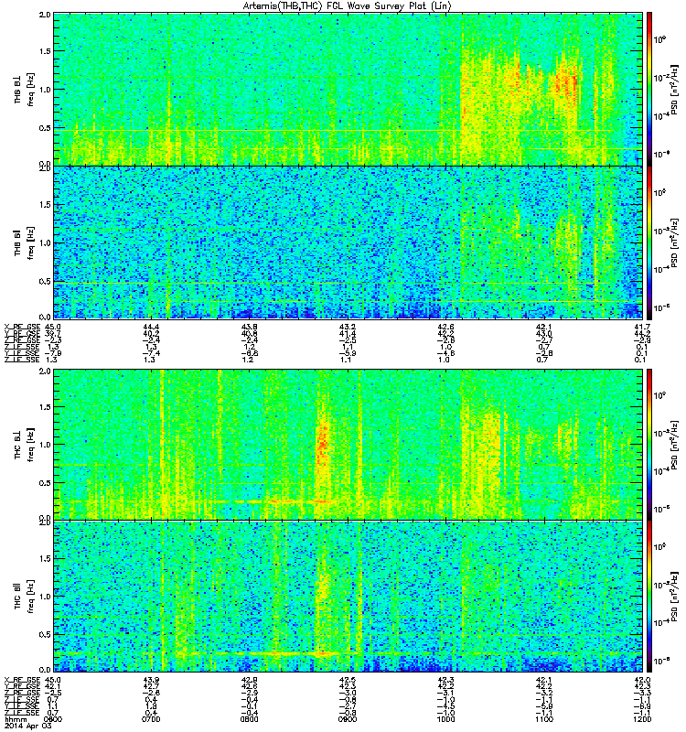The height and width of the screenshot is (732, 686).
Task: Click the 'THB B⊥ freq [Hz]' axis label
Action: coord(25,90)
